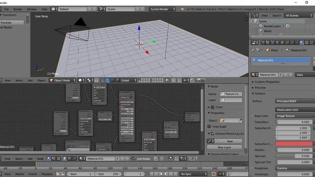Open the Node menu in node editor
The height and width of the screenshot is (177, 315).
click(x=40, y=158)
